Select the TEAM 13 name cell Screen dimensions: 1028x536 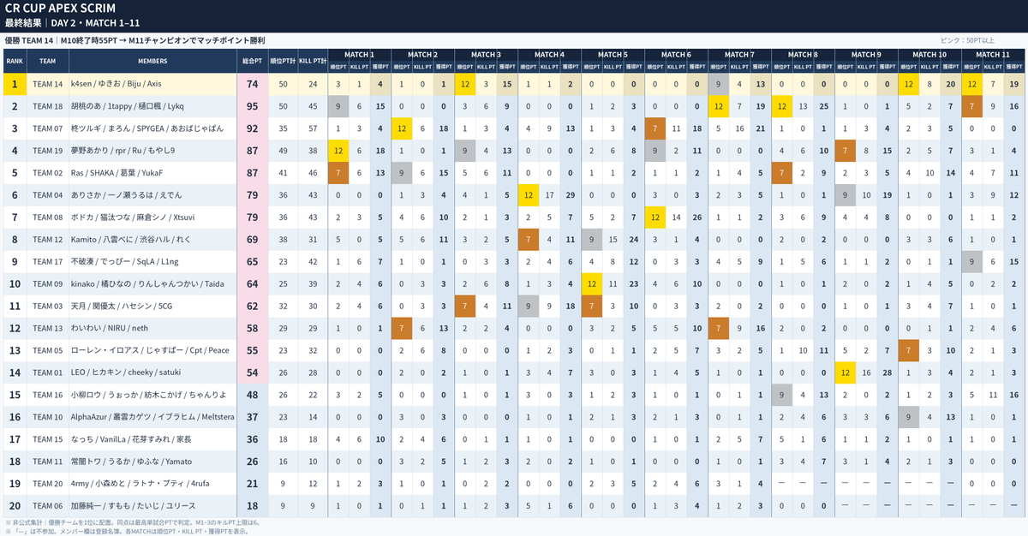coord(48,329)
